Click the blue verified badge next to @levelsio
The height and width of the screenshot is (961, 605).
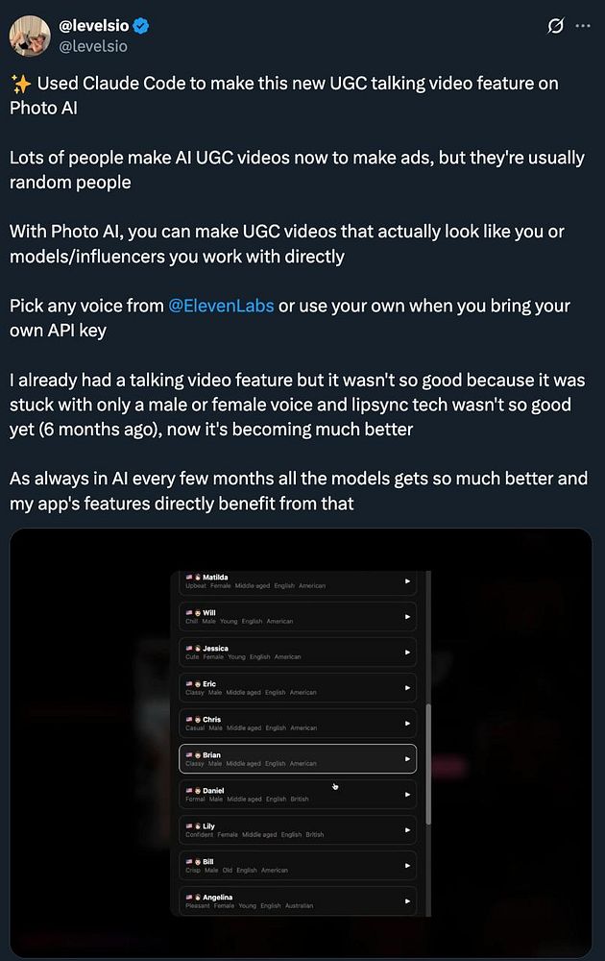click(141, 26)
